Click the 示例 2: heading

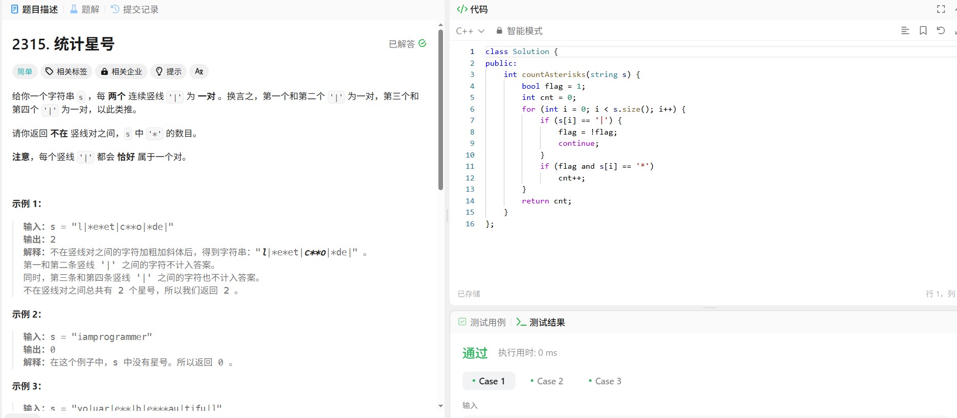27,315
